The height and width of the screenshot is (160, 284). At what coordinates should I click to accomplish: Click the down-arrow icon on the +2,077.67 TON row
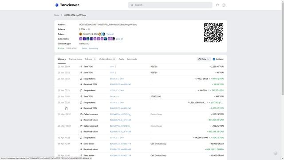coord(81,108)
